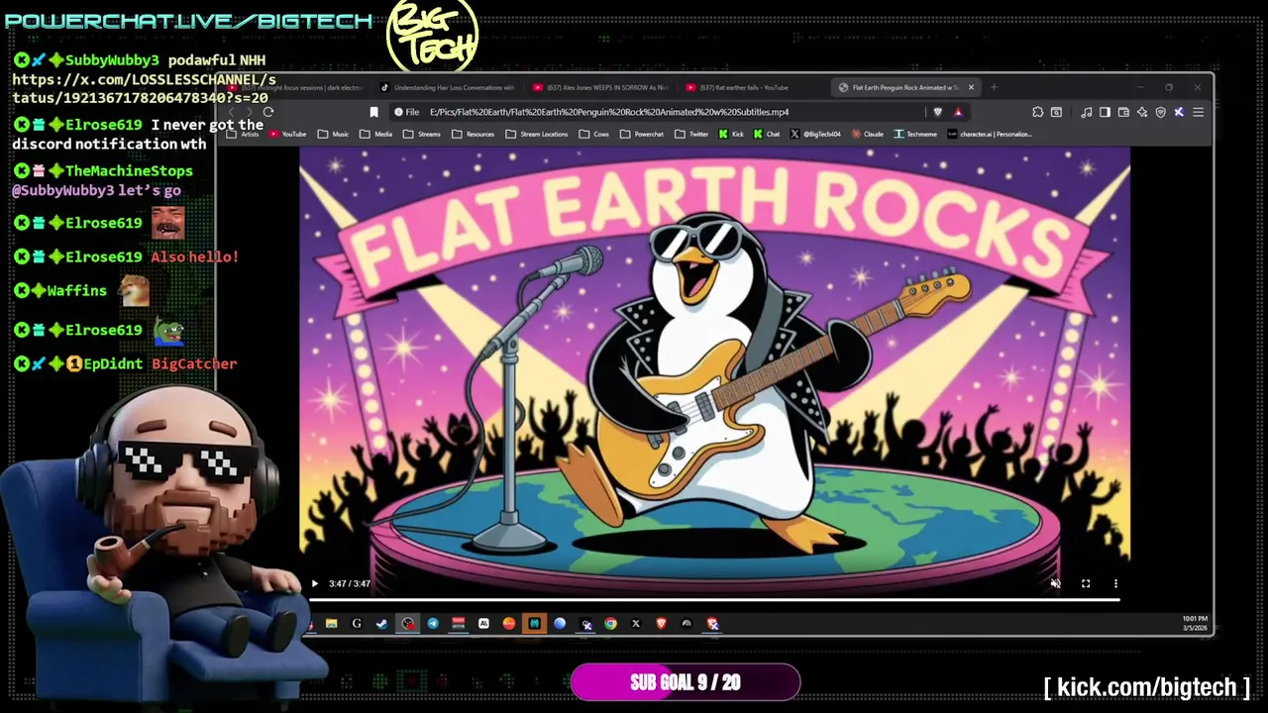Open the Twitter bookmark folder
The height and width of the screenshot is (713, 1268).
[690, 134]
